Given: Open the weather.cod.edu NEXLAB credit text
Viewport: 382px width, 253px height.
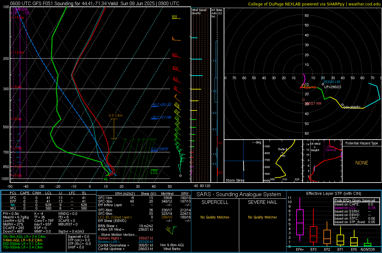Looking at the screenshot, I should click(x=314, y=4).
